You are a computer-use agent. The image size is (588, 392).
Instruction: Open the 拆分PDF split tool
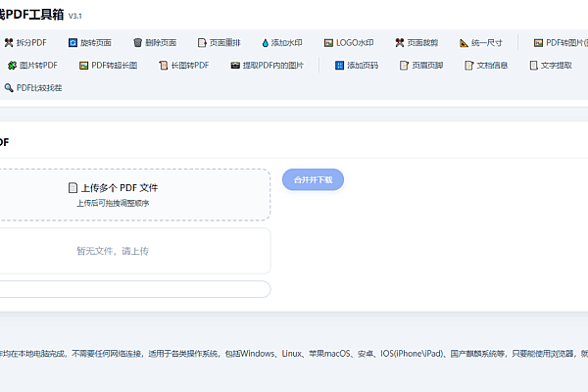tap(25, 43)
